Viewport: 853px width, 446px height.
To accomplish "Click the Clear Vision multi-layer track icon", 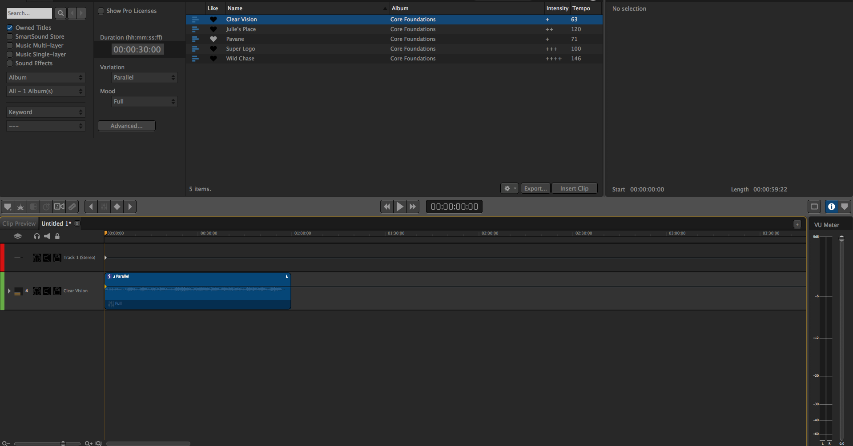I will coord(18,291).
